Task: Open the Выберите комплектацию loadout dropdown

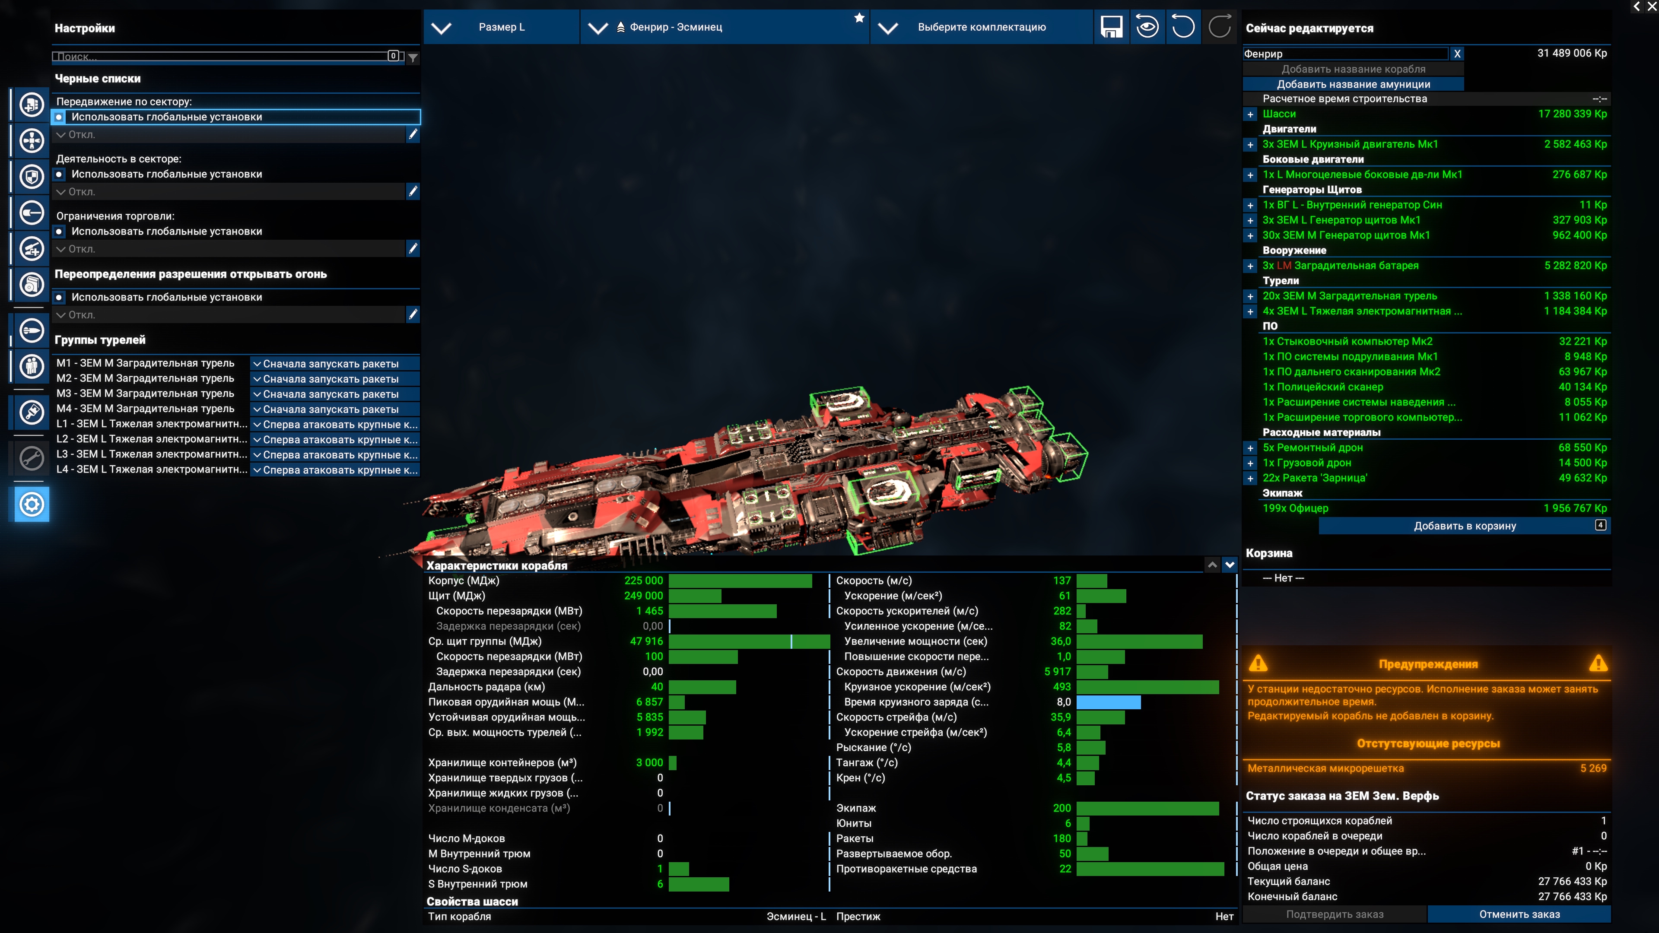Action: coord(981,27)
